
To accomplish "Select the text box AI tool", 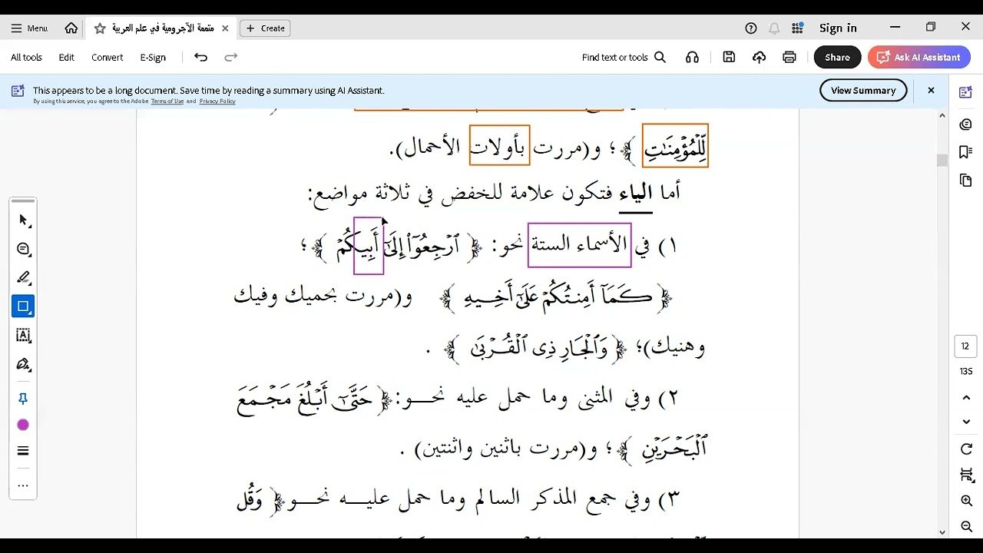I will [x=23, y=336].
